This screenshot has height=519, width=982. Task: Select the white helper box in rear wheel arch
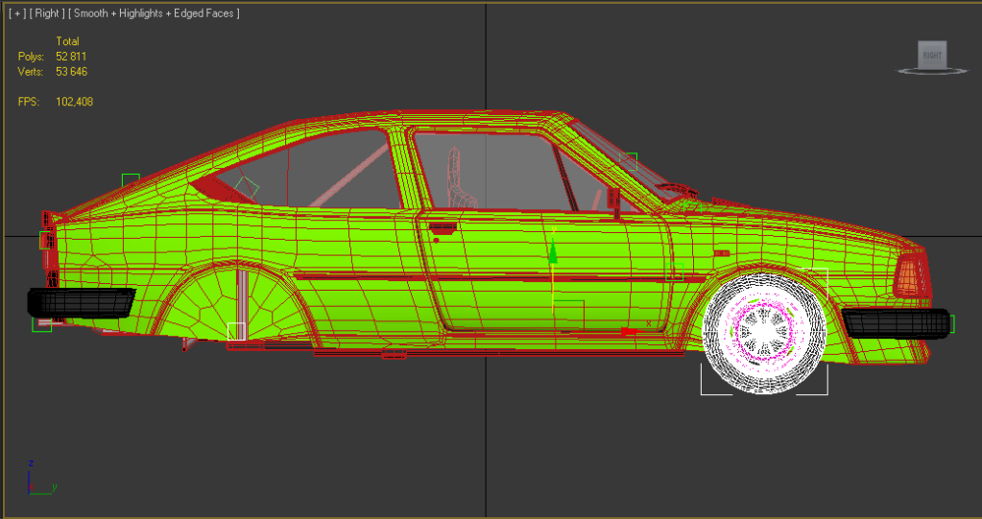click(x=236, y=331)
